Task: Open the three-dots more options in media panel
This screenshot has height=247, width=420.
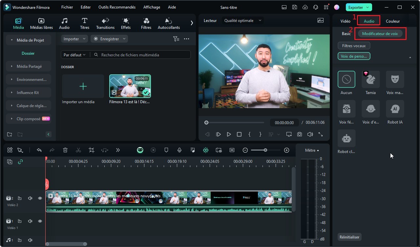Action: pos(187,39)
